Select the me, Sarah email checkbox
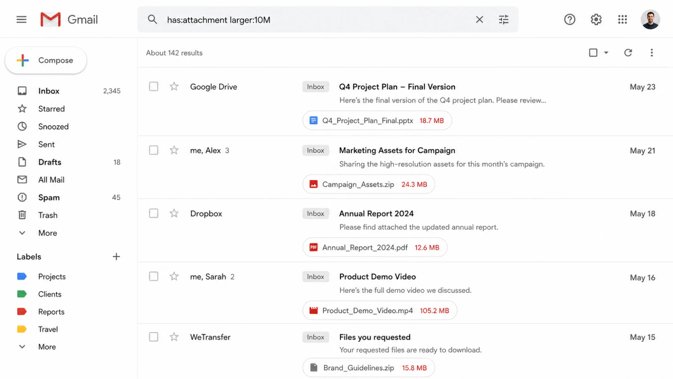Screen dimensions: 673x379 154,276
